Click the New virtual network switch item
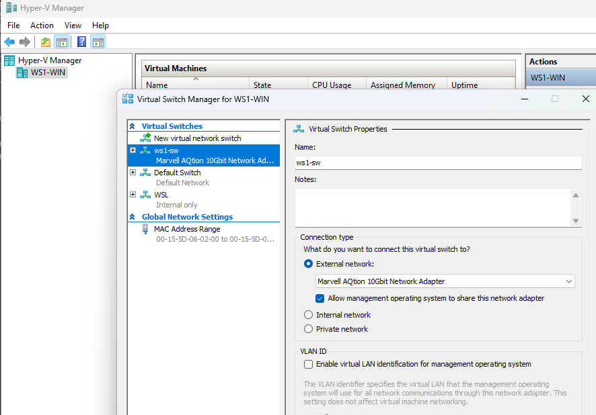596x415 pixels. click(x=197, y=138)
